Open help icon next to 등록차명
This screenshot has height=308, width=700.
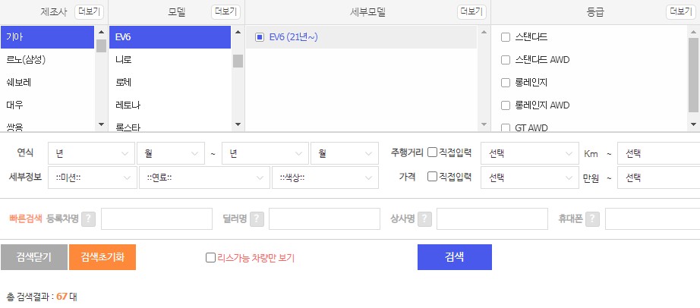point(88,218)
